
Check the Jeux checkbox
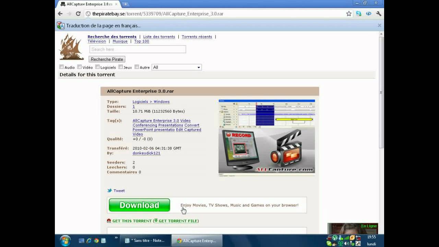[121, 67]
